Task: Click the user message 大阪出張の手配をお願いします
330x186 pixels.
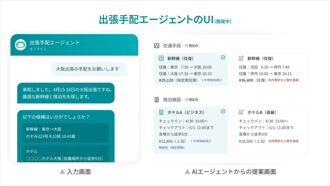Action: coord(89,69)
